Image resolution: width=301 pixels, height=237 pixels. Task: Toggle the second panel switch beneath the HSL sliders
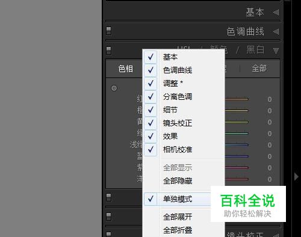click(x=108, y=217)
